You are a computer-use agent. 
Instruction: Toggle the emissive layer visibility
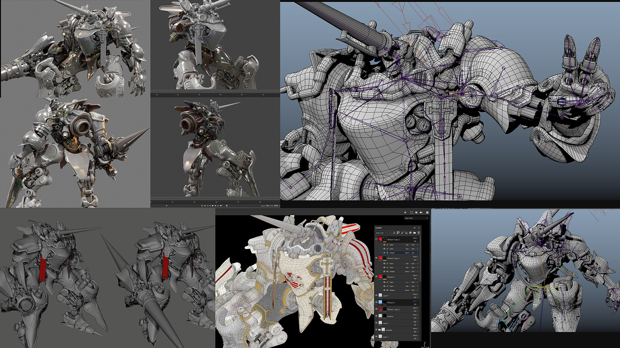(x=376, y=315)
